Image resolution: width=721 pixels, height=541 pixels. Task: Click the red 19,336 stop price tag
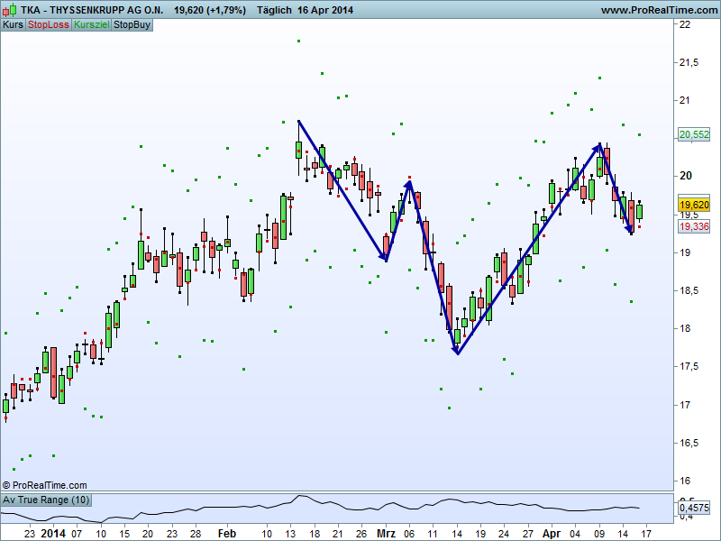pos(694,226)
